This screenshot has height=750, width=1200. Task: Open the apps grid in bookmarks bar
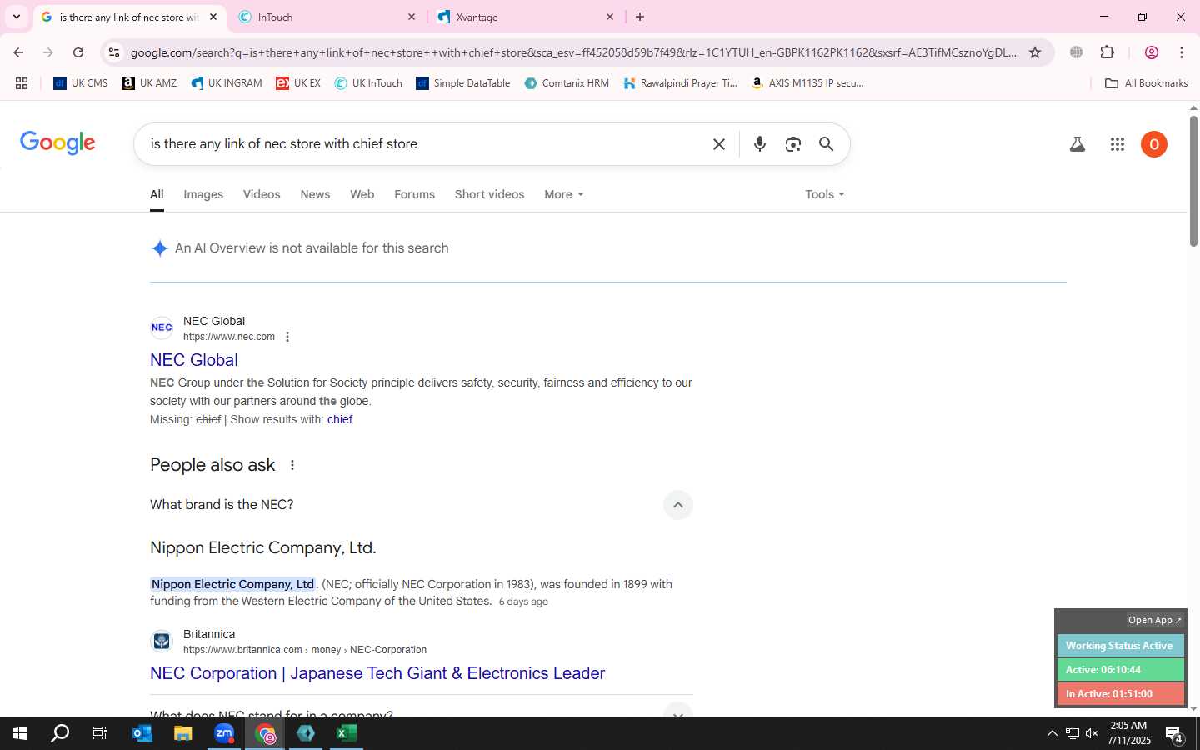coord(22,83)
